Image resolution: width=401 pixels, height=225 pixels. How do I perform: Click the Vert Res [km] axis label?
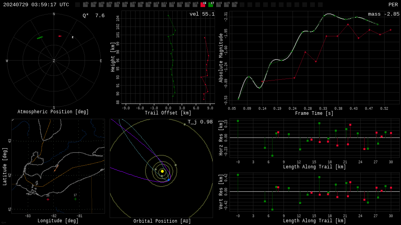pos(221,192)
